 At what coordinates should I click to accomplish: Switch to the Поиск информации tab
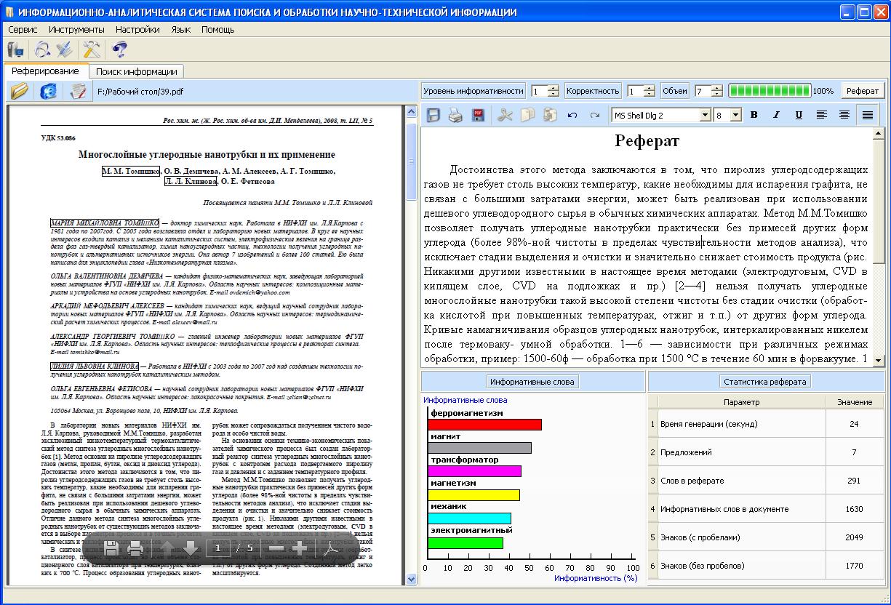point(137,71)
